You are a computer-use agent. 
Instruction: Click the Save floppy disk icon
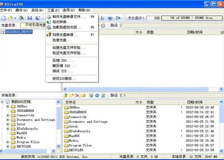click(30, 18)
